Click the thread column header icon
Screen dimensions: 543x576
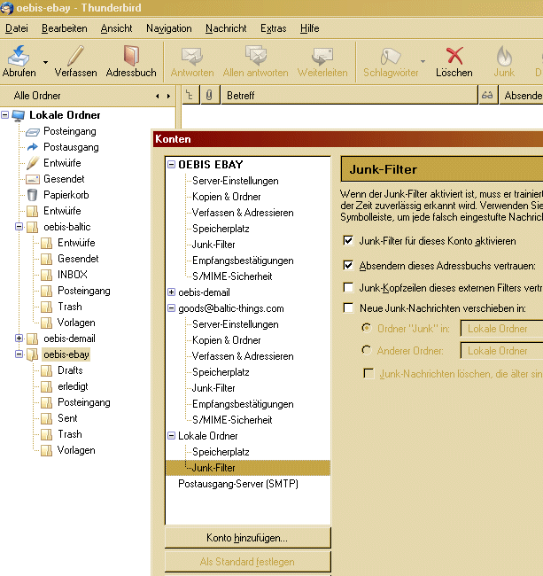click(190, 95)
